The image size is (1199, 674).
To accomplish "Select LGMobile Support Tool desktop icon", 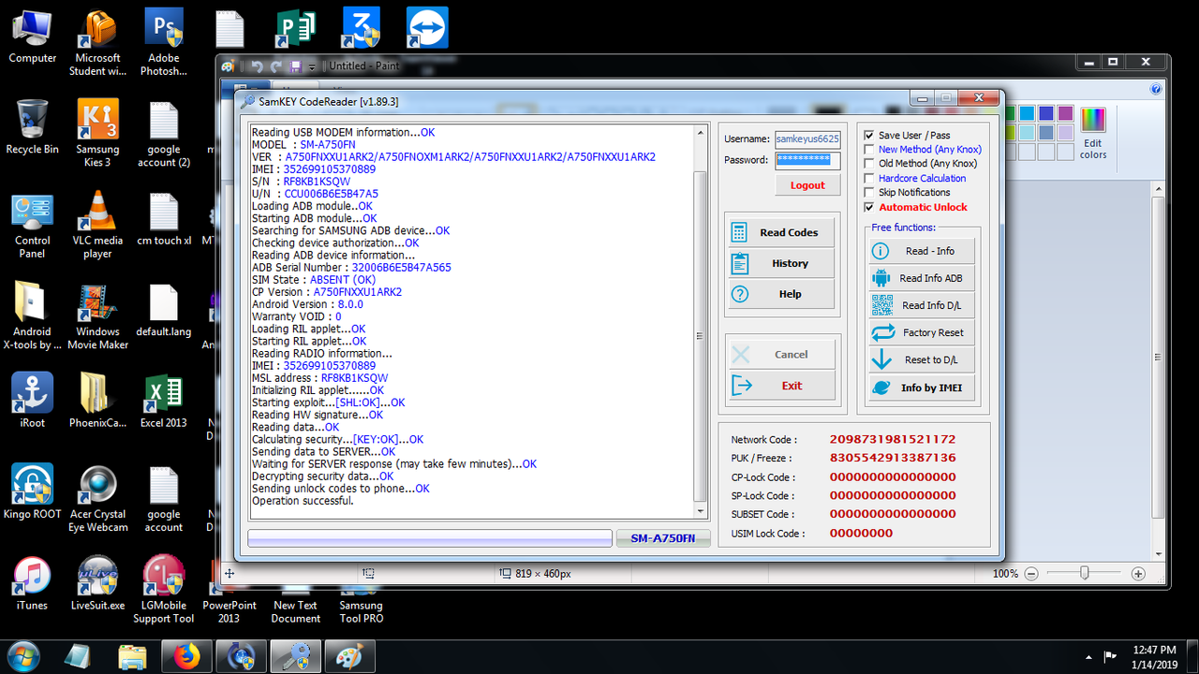I will [x=163, y=591].
